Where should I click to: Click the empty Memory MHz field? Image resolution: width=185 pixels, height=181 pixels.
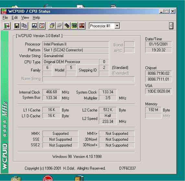153,116
